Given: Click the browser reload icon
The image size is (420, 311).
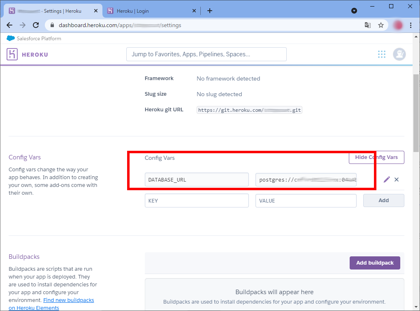Looking at the screenshot, I should 36,25.
